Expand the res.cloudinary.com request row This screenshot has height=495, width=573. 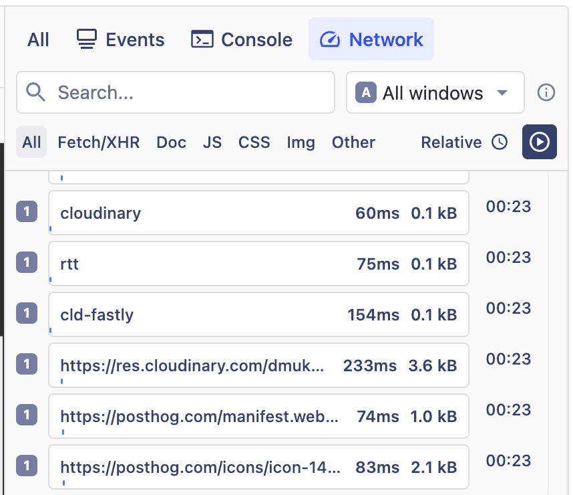[258, 365]
